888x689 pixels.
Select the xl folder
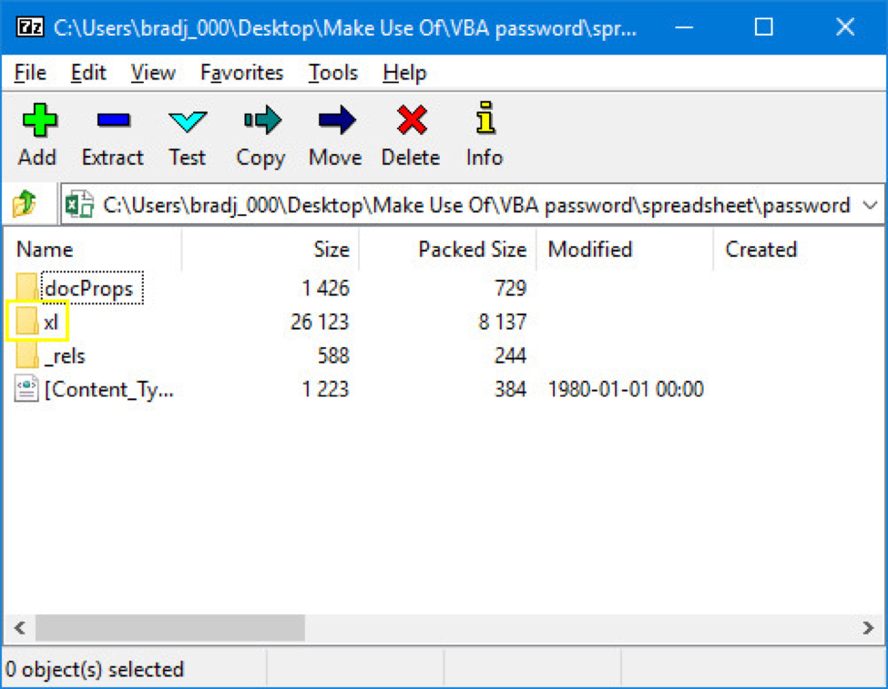pyautogui.click(x=51, y=323)
